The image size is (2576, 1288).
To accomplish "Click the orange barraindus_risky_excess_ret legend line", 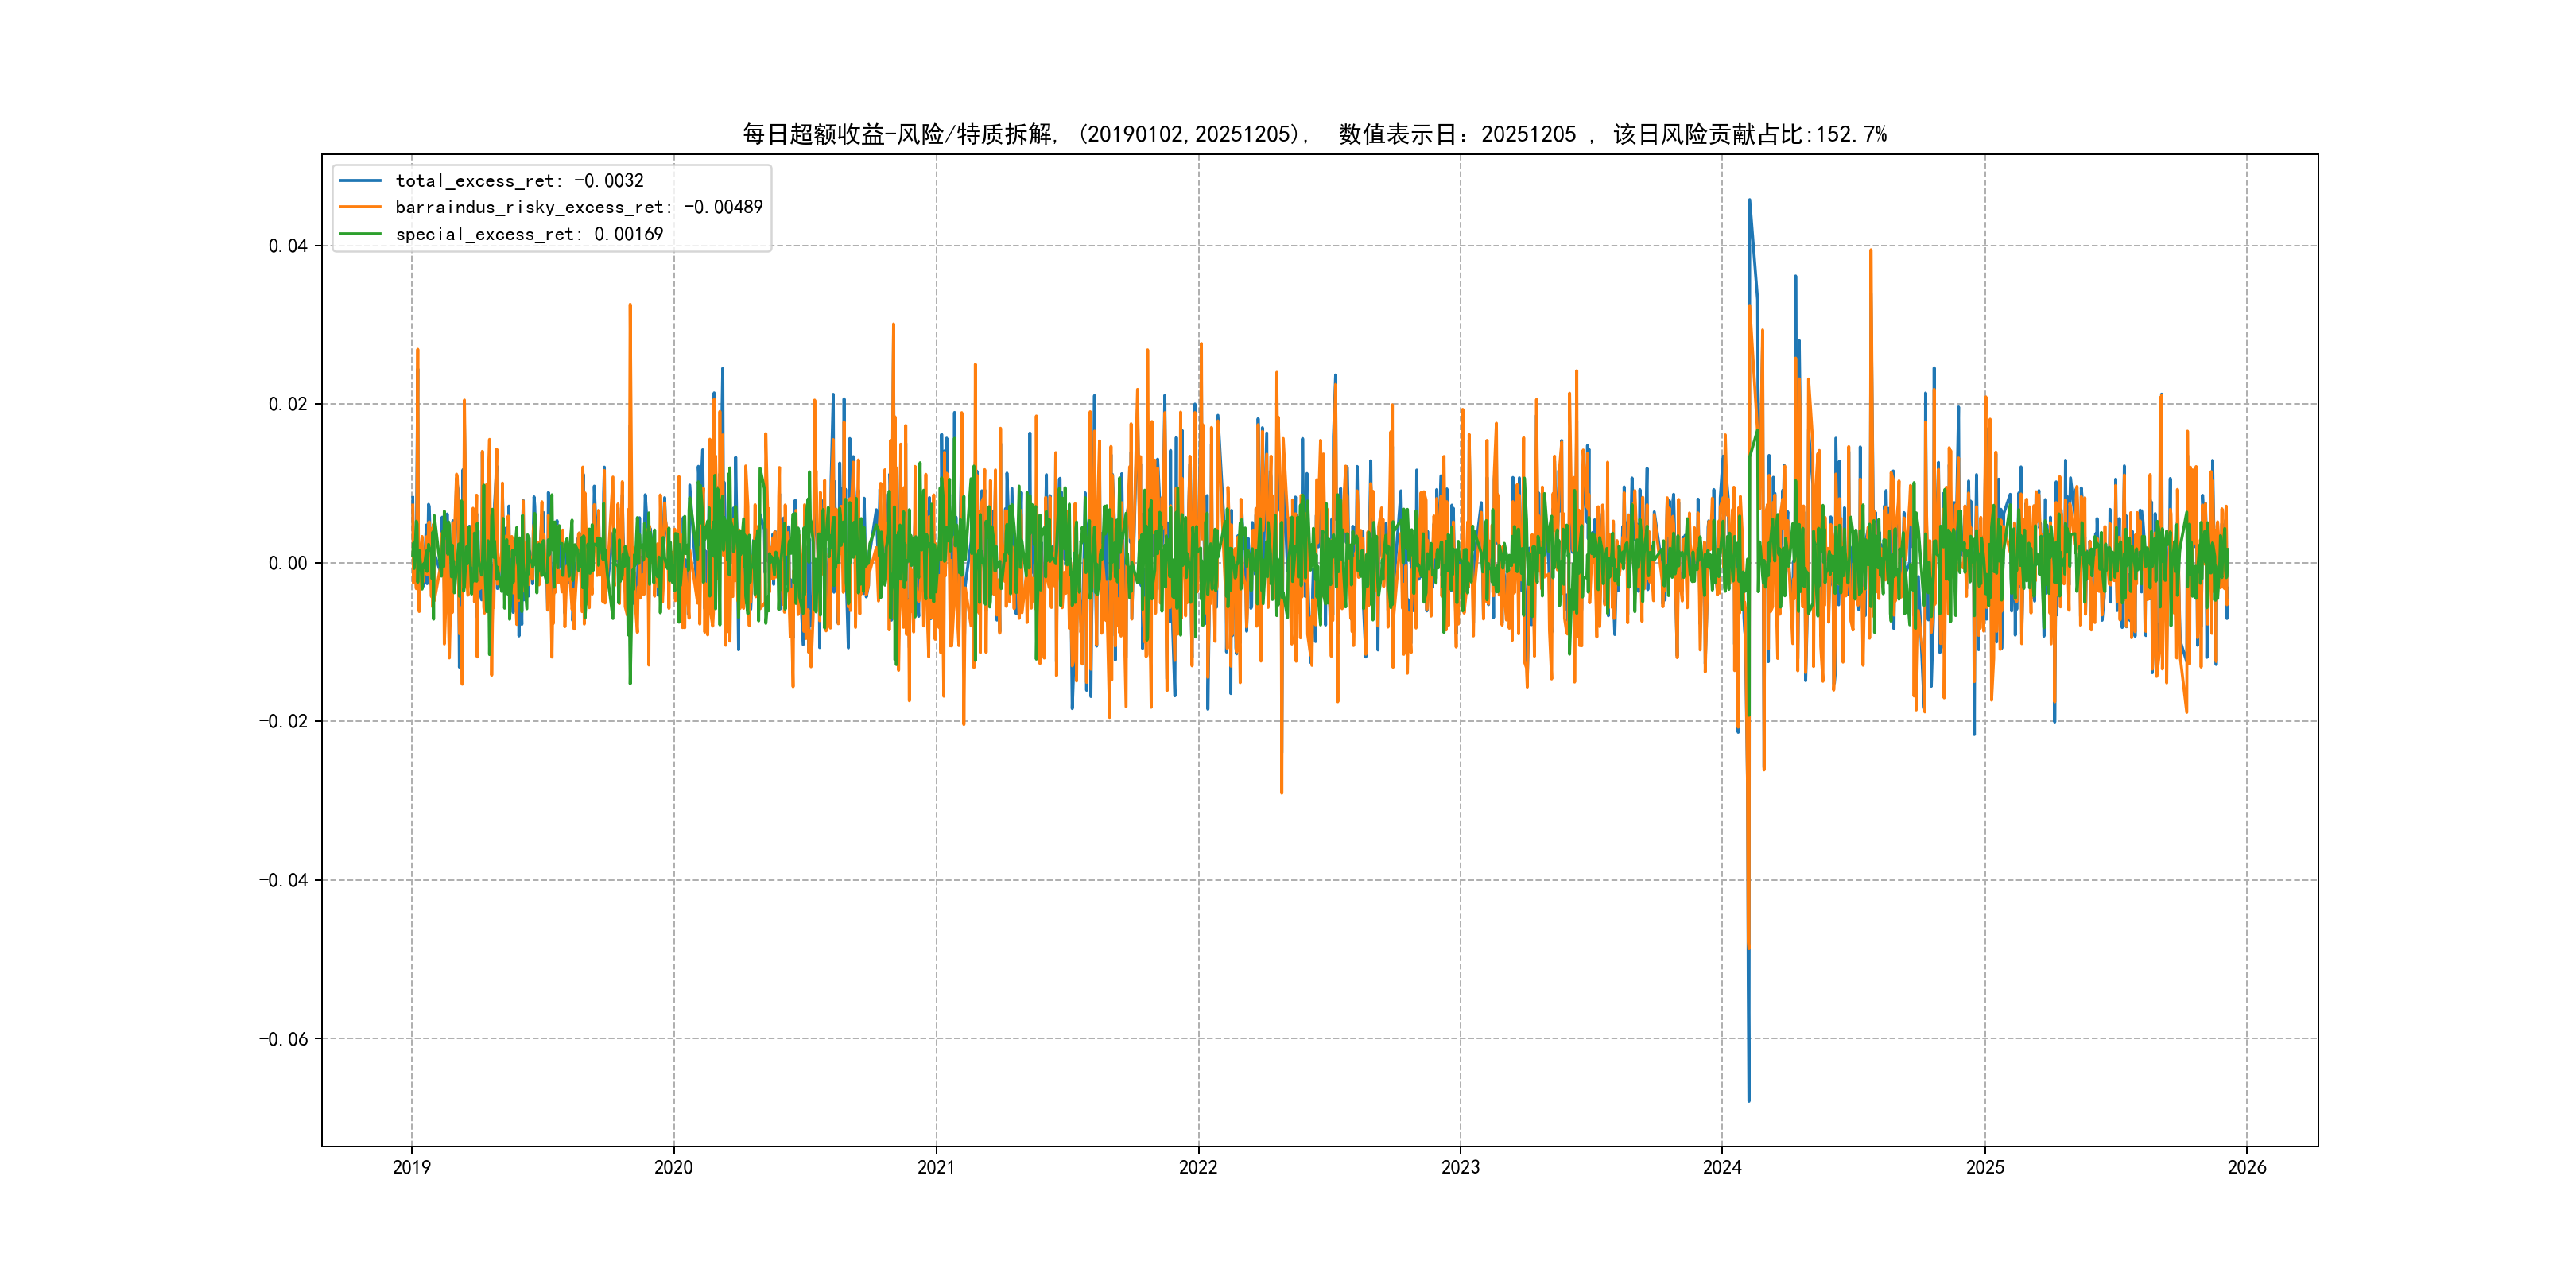I will click(x=360, y=207).
